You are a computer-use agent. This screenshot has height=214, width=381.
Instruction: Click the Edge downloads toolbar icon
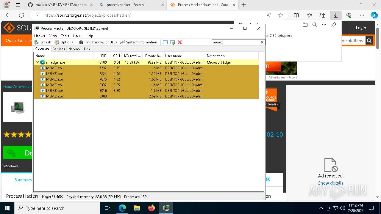point(336,15)
